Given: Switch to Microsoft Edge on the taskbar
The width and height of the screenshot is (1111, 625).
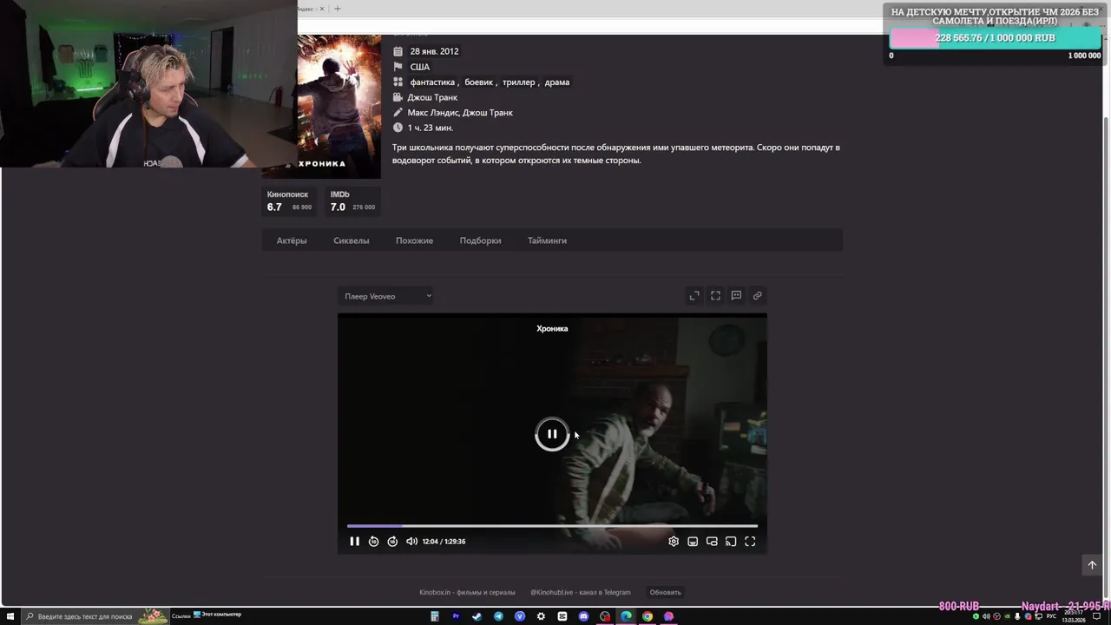Looking at the screenshot, I should point(626,616).
